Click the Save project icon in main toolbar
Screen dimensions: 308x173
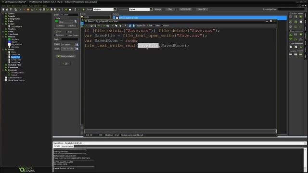[x=11, y=10]
